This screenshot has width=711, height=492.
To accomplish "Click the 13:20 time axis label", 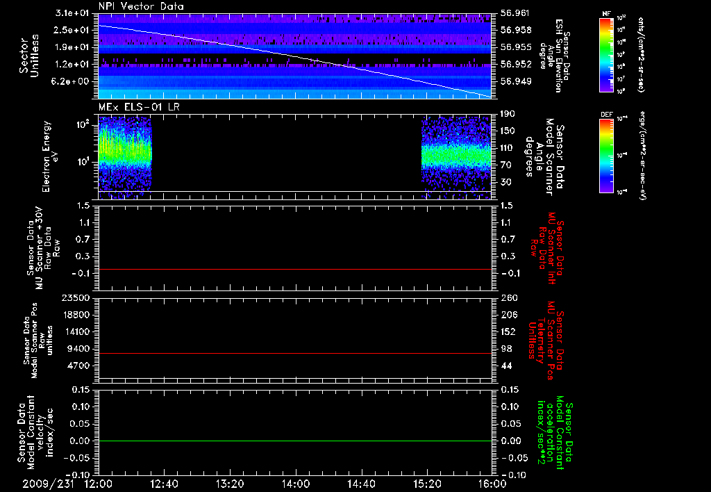I will click(x=230, y=484).
